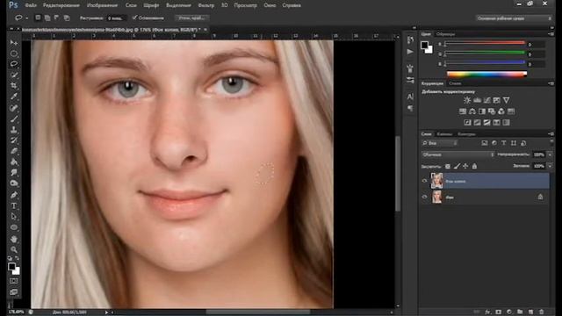This screenshot has height=316, width=562.
Task: Click the Brightness/Contrast adjustment icon
Action: [467, 100]
